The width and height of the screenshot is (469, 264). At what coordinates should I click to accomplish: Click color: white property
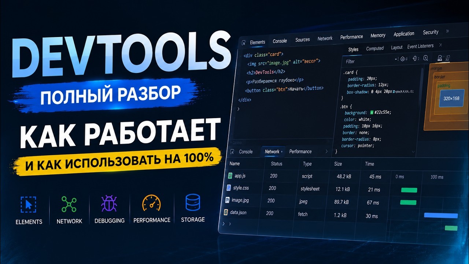[x=357, y=119]
